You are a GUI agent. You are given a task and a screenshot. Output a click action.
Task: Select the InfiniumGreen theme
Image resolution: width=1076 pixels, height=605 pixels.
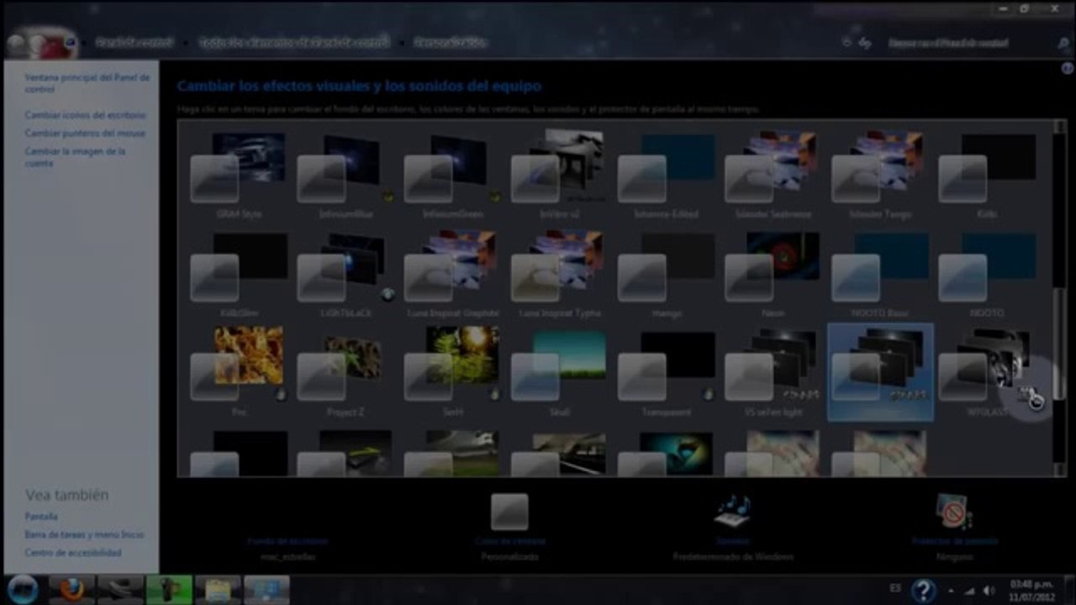(x=452, y=174)
